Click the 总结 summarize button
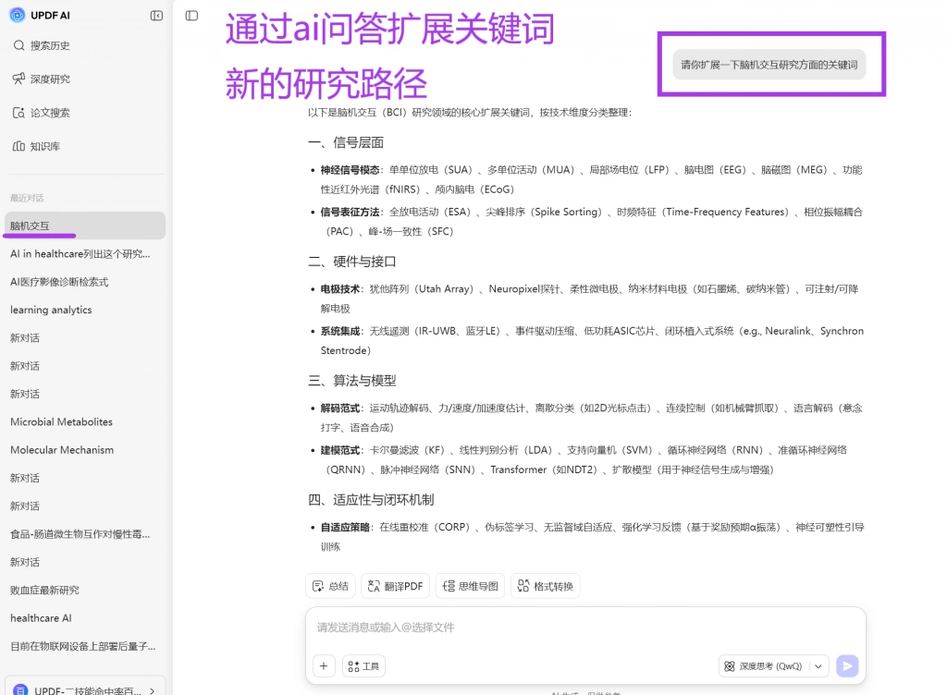Image resolution: width=947 pixels, height=695 pixels. 330,586
